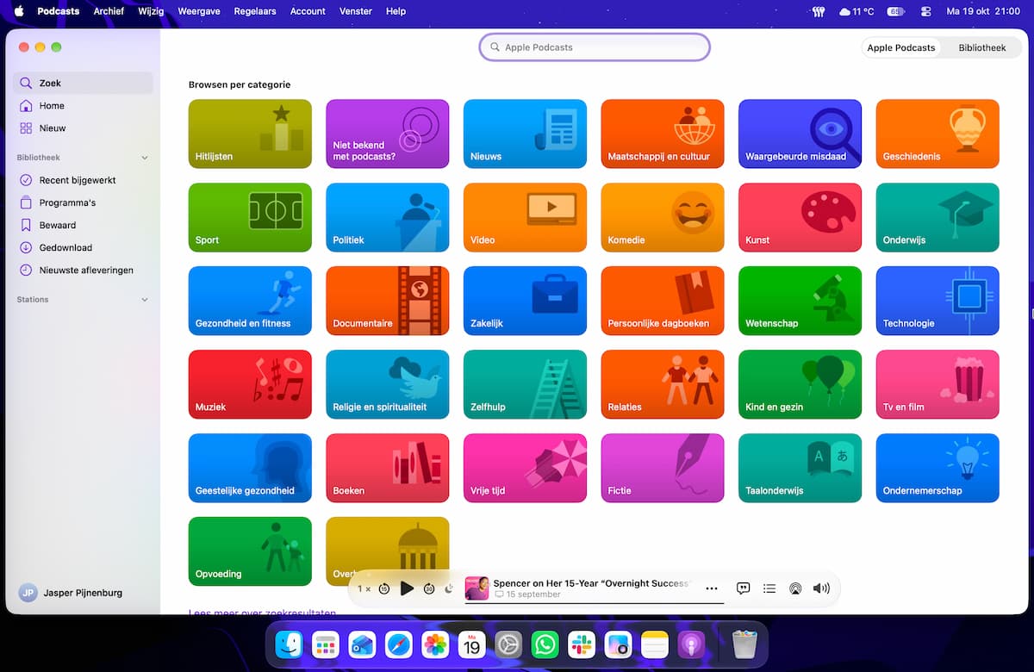
Task: Follow the Lees meer over zoekresultaten link
Action: point(262,613)
